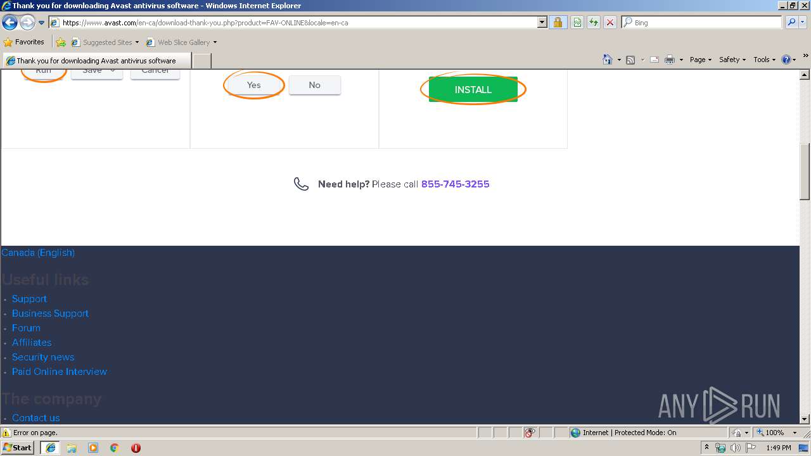
Task: Open the recent pages dropdown arrow
Action: [x=42, y=23]
